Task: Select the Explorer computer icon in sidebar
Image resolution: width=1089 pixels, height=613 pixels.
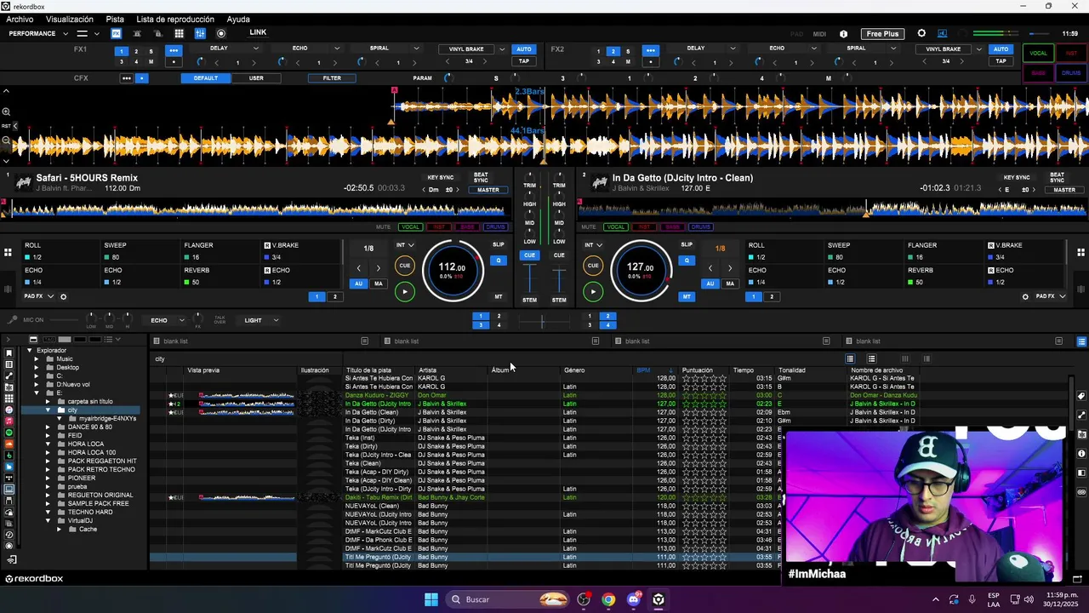Action: [9, 490]
